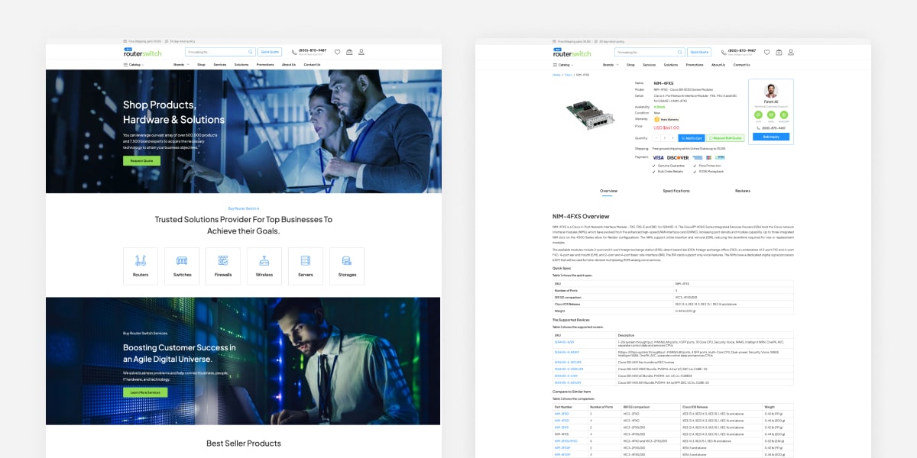Click the Quick Quote button on the homepage
The image size is (917, 458).
(270, 52)
